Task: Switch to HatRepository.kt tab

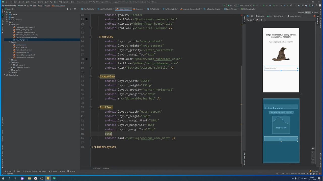Action: pyautogui.click(x=249, y=9)
